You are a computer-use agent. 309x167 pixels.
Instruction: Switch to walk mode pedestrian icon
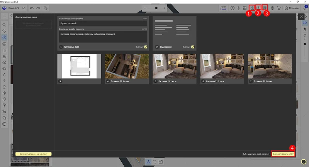(305, 29)
